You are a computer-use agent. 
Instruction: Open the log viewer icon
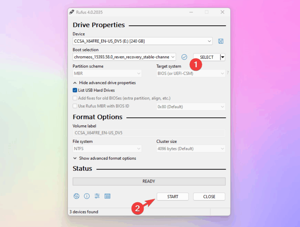pos(107,196)
